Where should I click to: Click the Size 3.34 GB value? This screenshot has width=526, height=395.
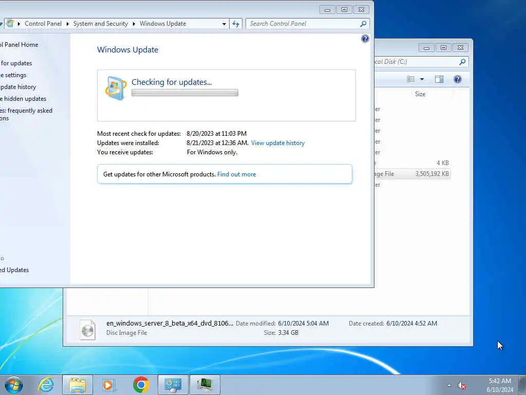point(288,333)
